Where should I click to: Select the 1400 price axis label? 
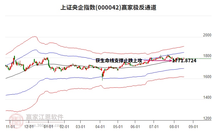(207, 98)
